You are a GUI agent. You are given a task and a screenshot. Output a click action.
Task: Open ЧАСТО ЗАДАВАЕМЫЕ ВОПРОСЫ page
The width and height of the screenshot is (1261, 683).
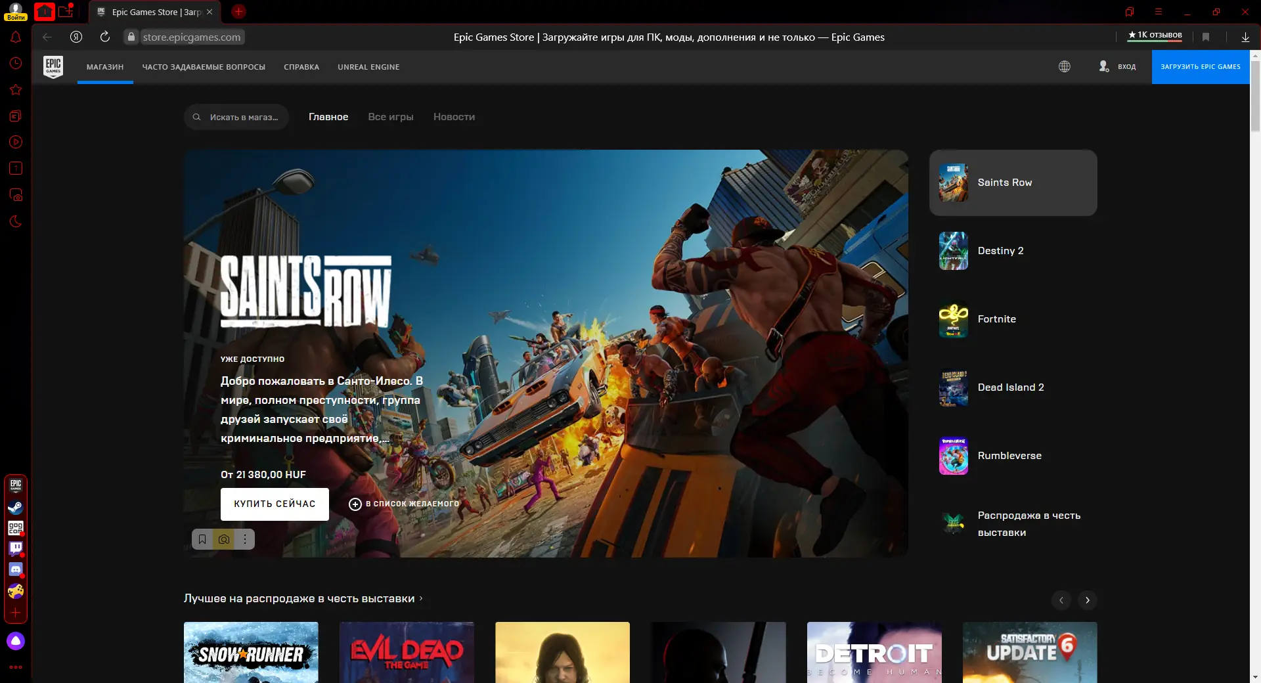[204, 67]
